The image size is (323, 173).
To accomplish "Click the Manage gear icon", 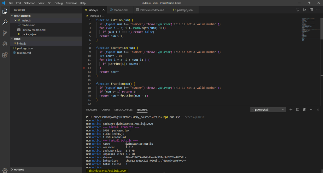I will [5, 170].
